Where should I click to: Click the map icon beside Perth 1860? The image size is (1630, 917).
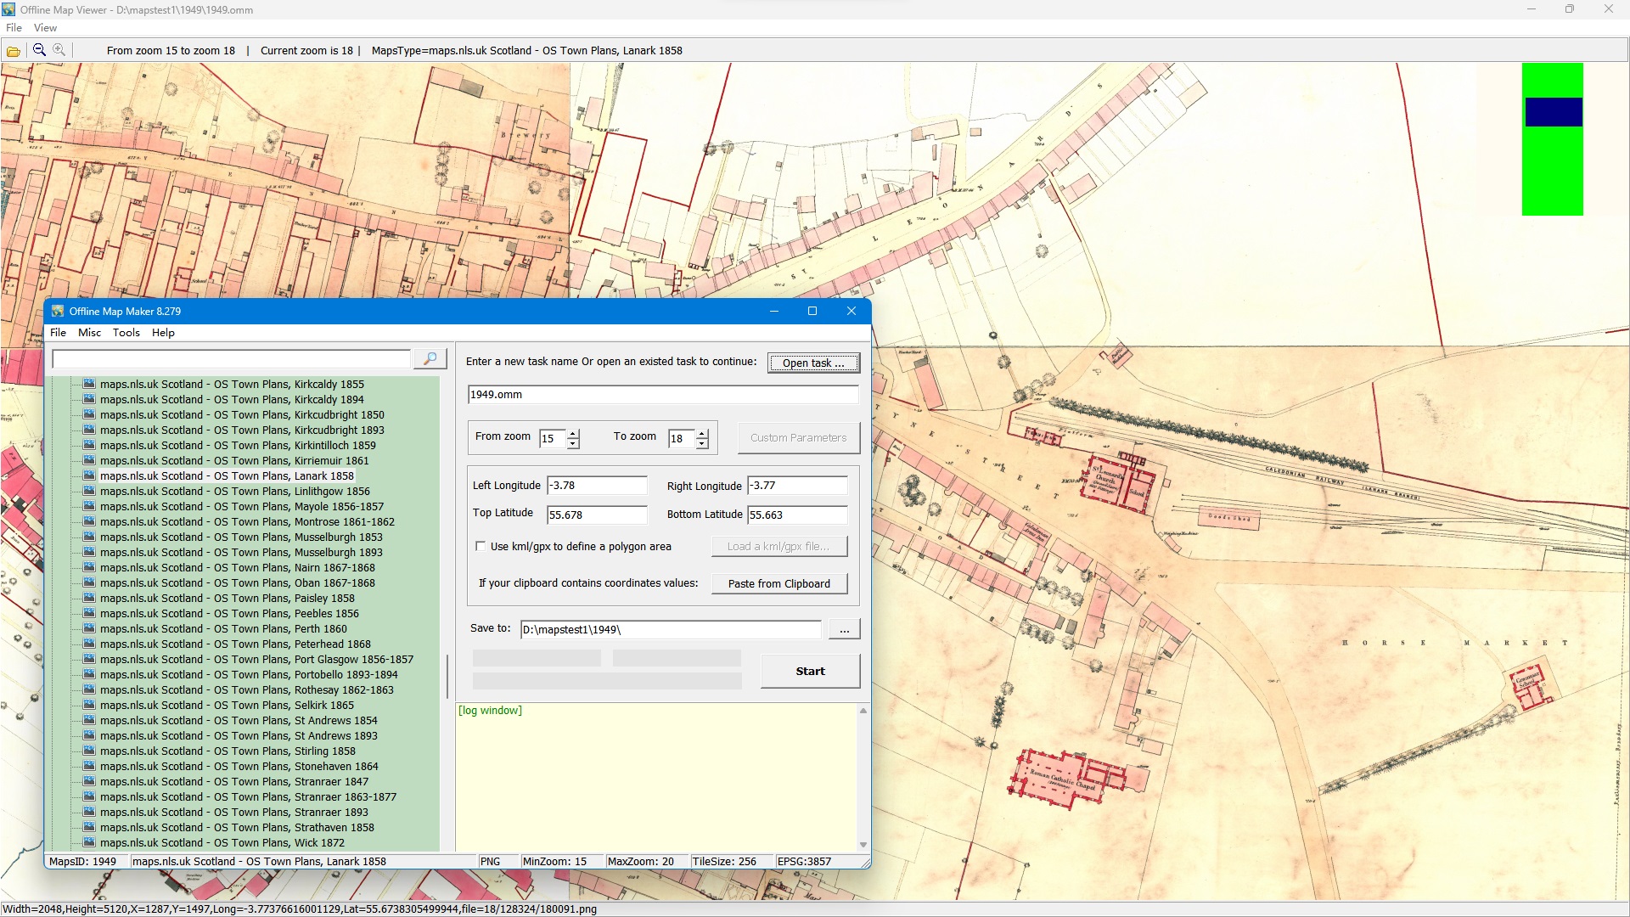pos(89,628)
